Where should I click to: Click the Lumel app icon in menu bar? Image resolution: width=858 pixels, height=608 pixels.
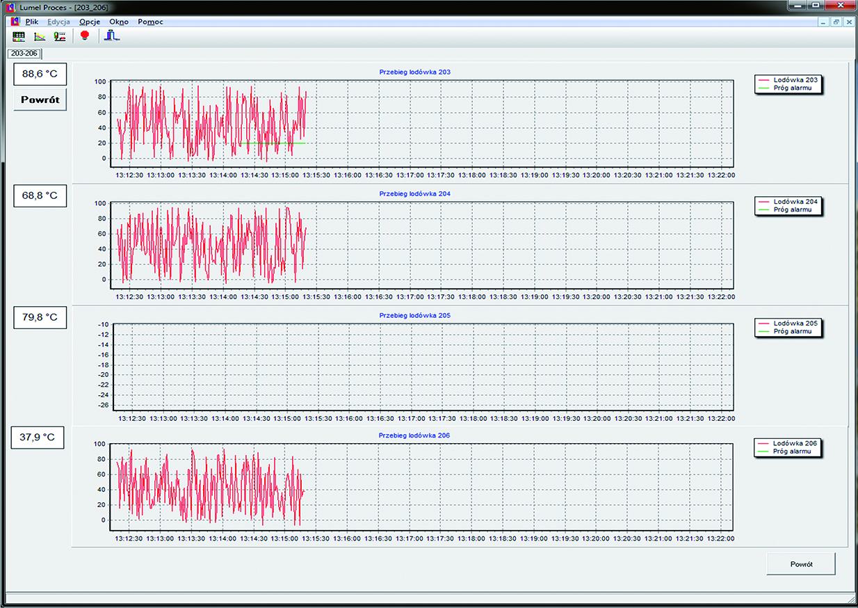click(x=13, y=22)
